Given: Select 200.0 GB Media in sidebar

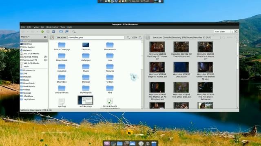Looking at the screenshot, I should [x=34, y=54].
